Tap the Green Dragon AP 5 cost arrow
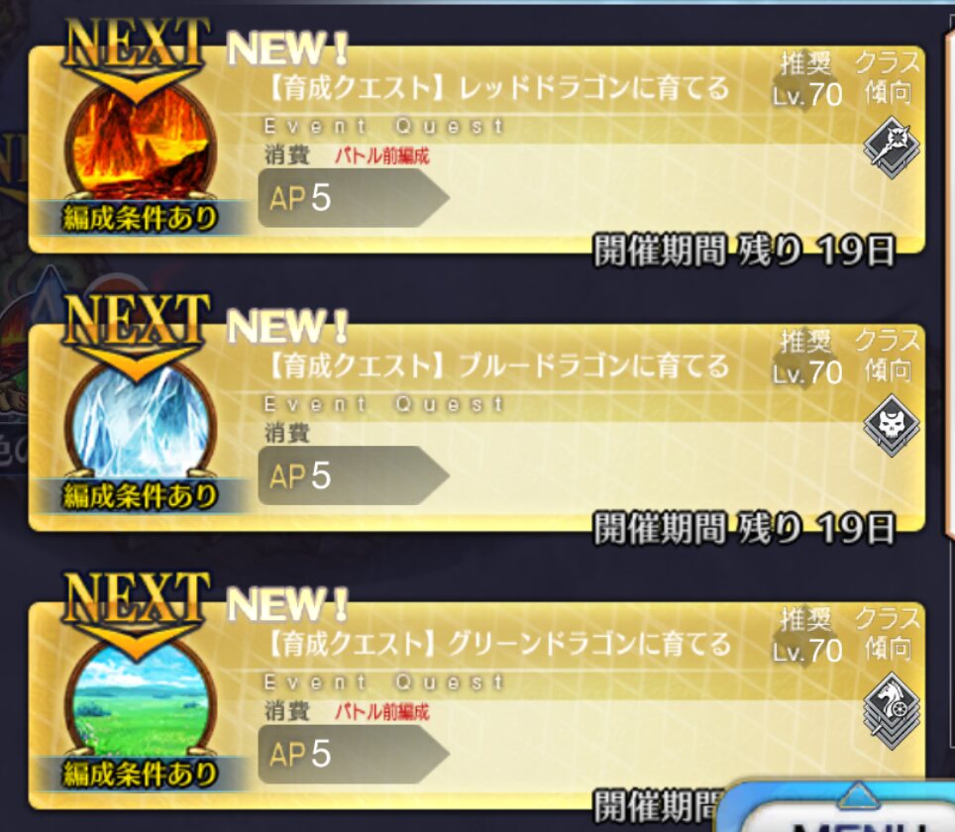The width and height of the screenshot is (955, 832). click(x=354, y=754)
